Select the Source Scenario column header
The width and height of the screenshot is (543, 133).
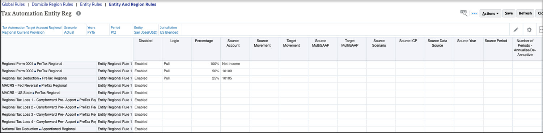[381, 49]
